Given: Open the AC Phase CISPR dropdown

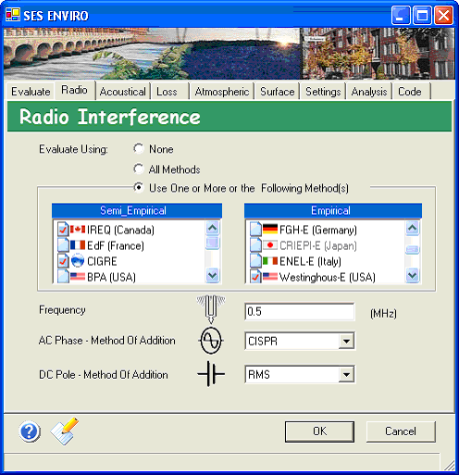Looking at the screenshot, I should (x=346, y=342).
